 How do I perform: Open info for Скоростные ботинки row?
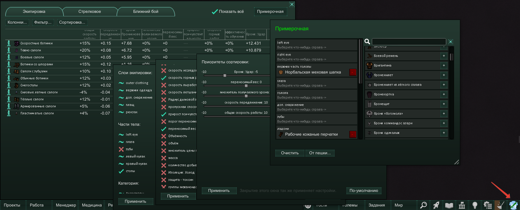(9, 43)
